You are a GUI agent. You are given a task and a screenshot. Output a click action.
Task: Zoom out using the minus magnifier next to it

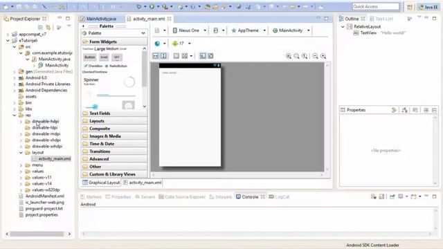coord(316,56)
